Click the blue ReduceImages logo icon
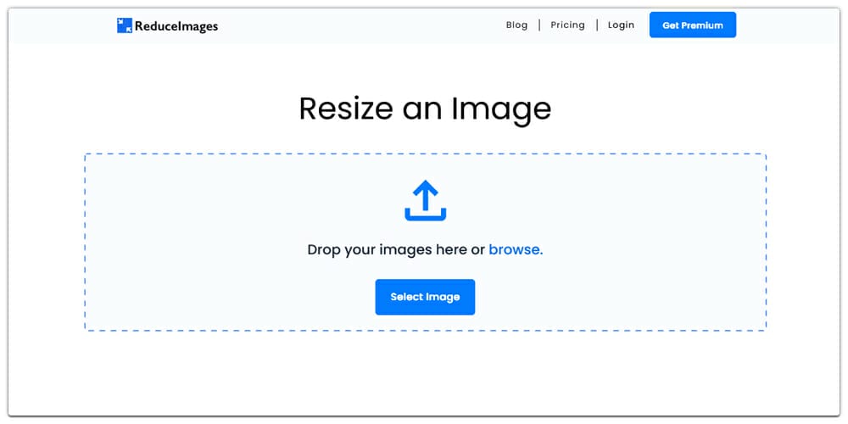848x424 pixels. pos(125,25)
